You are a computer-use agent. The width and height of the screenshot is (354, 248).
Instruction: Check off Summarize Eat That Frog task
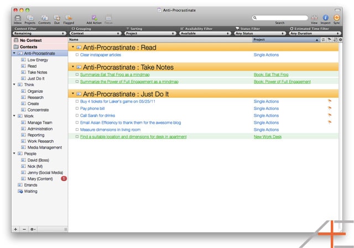77,75
